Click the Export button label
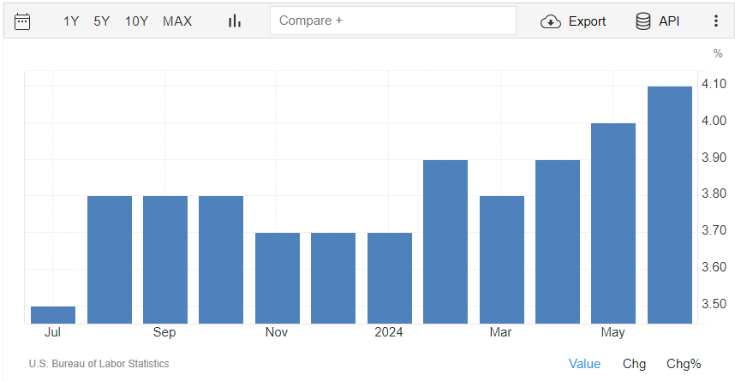Image resolution: width=735 pixels, height=381 pixels. [x=587, y=21]
